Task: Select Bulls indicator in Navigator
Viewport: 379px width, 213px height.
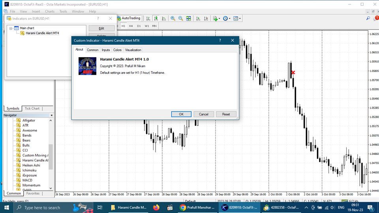Action: [x=26, y=145]
